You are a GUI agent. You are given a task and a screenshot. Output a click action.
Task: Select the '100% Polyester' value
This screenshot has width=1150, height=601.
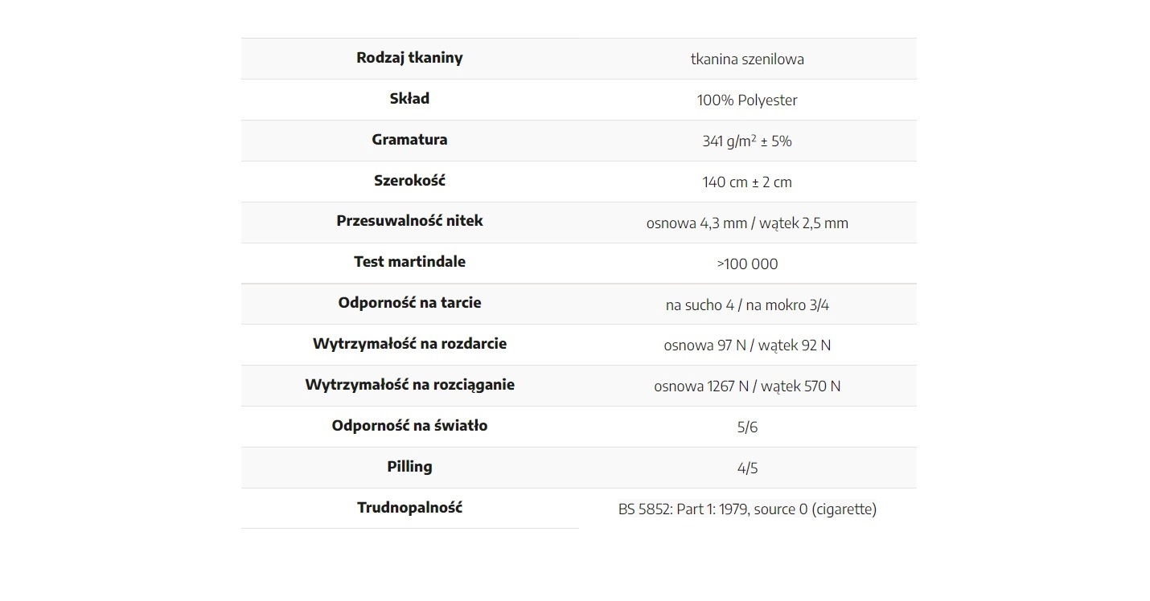[x=747, y=100]
